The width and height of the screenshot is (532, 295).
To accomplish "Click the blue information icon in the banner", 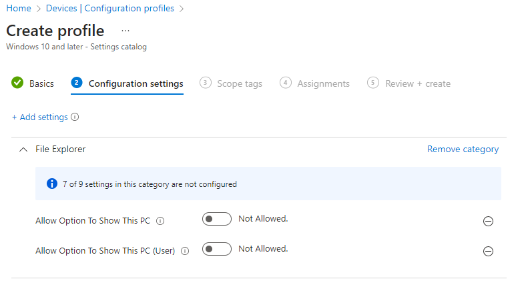I will coord(52,184).
